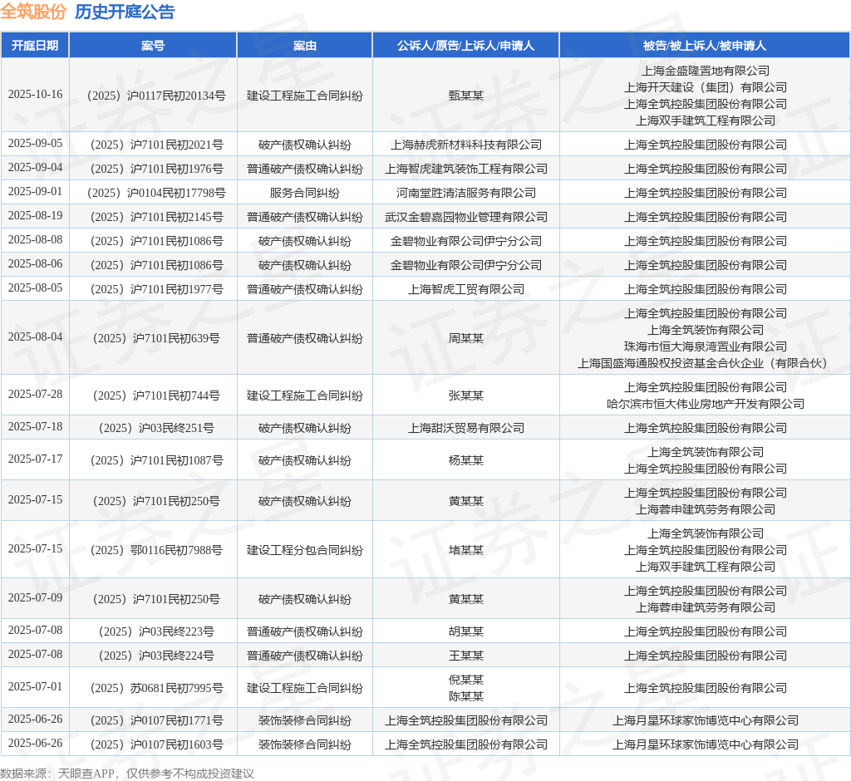Click case number 沪7101民初744号
The width and height of the screenshot is (851, 781).
[156, 395]
